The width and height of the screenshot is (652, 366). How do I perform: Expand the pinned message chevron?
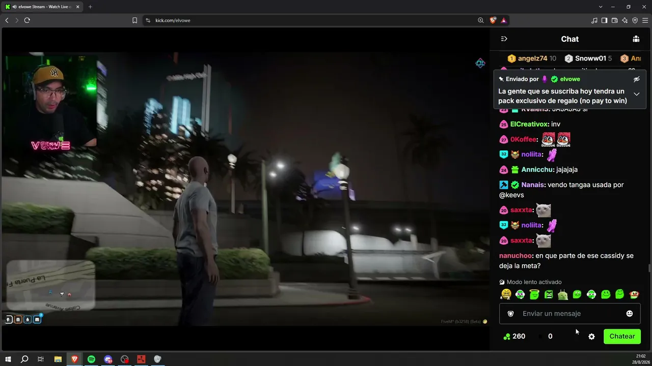636,94
